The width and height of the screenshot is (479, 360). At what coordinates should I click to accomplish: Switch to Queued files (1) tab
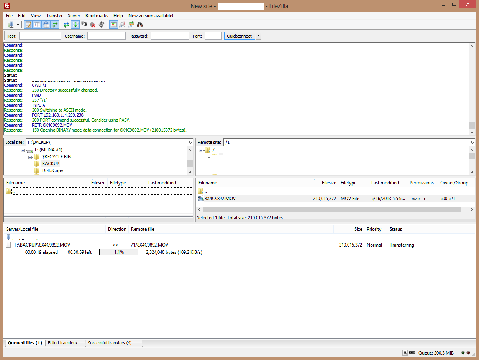pyautogui.click(x=25, y=343)
